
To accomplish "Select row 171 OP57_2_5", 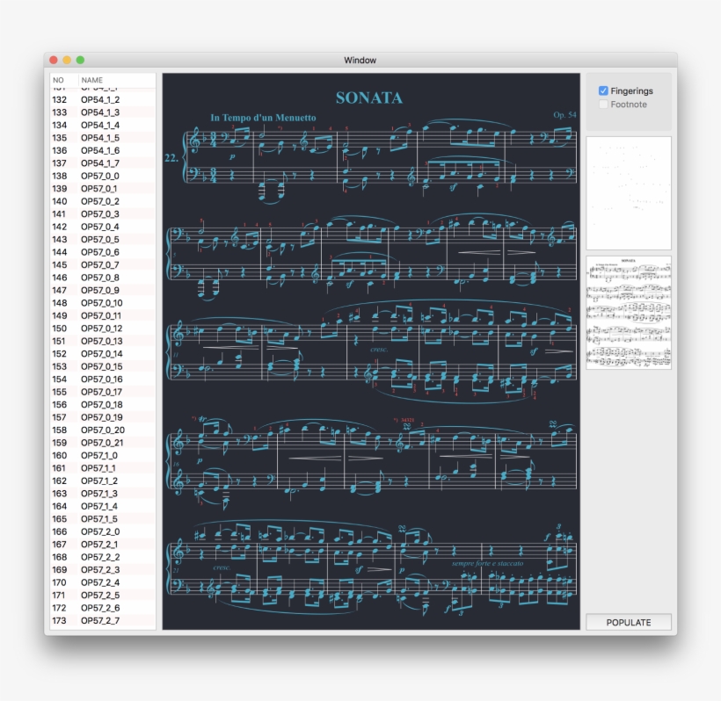I will (x=103, y=596).
